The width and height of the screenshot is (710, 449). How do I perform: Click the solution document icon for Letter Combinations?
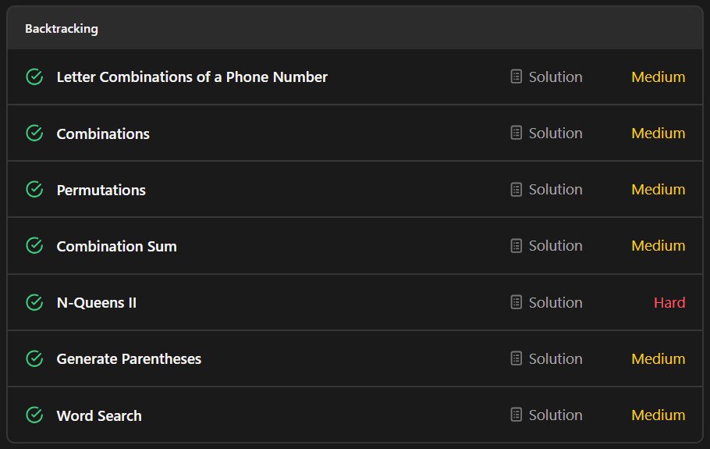coord(517,77)
